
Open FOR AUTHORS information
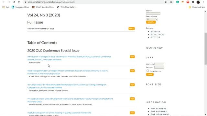(159, 111)
